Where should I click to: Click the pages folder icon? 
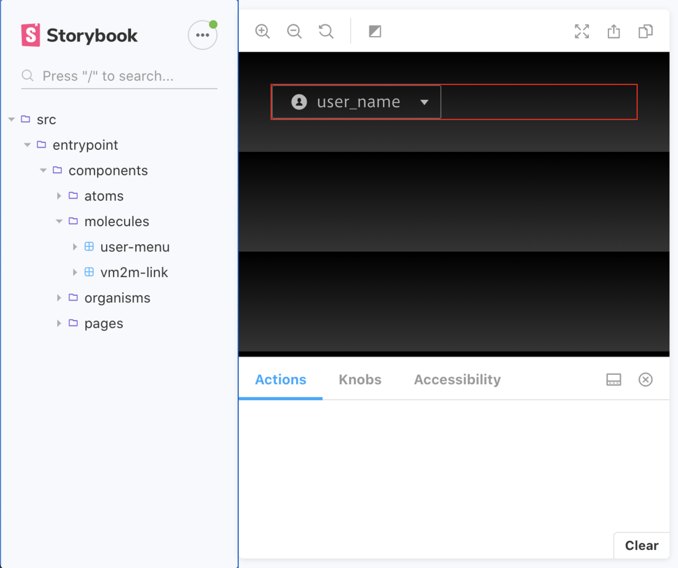[73, 323]
